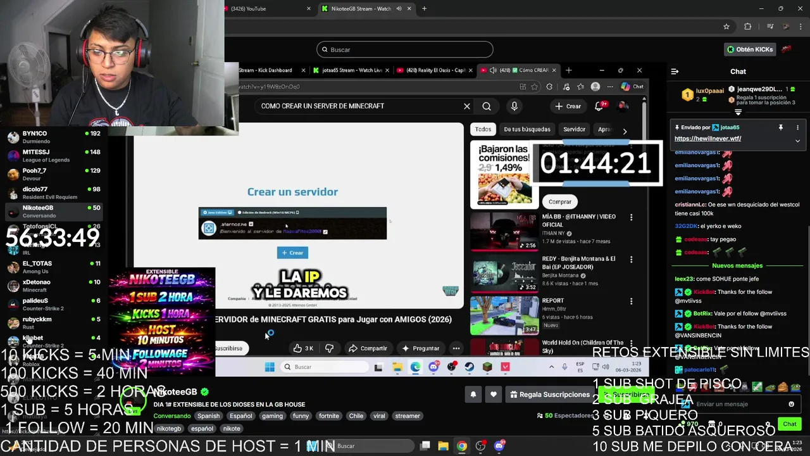Click the 'Enviar un mensaje' chat input
This screenshot has height=456, width=810.
click(x=737, y=404)
